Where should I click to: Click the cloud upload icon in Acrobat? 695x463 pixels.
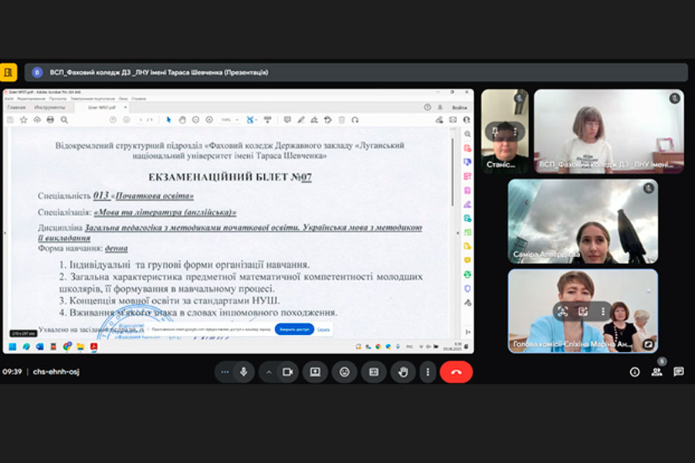pos(37,120)
